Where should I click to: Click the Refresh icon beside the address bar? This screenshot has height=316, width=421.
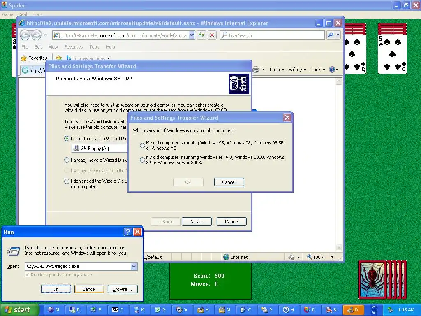(x=201, y=35)
